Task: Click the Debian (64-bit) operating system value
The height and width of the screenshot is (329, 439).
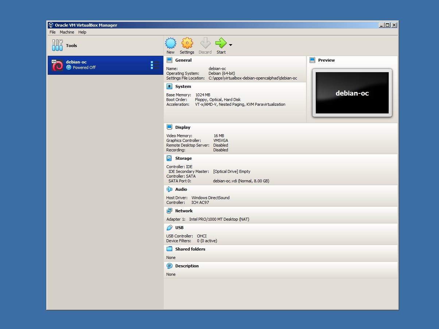Action: (x=222, y=73)
